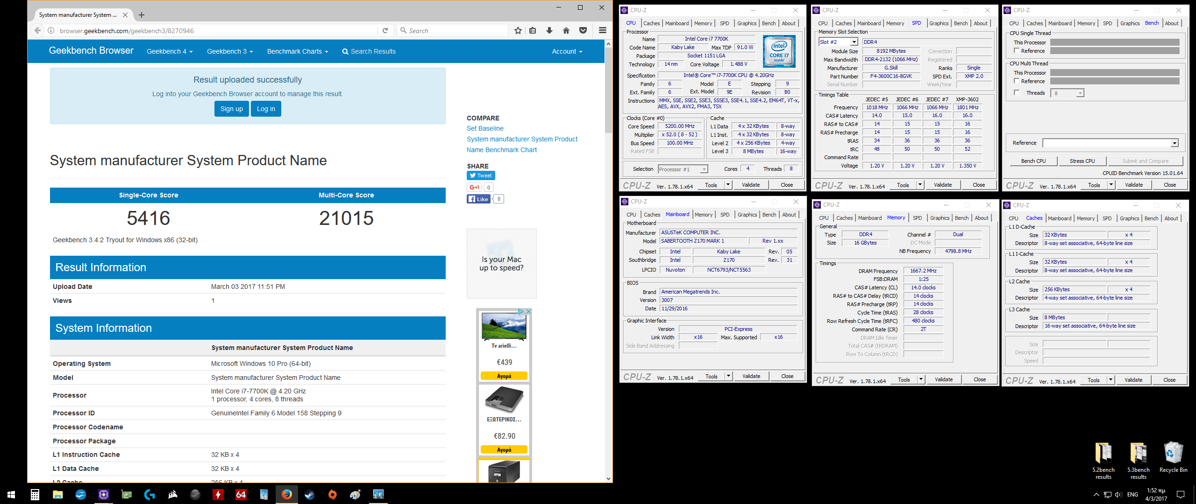Open Steam from the taskbar
This screenshot has height=504, width=1196.
coord(310,495)
